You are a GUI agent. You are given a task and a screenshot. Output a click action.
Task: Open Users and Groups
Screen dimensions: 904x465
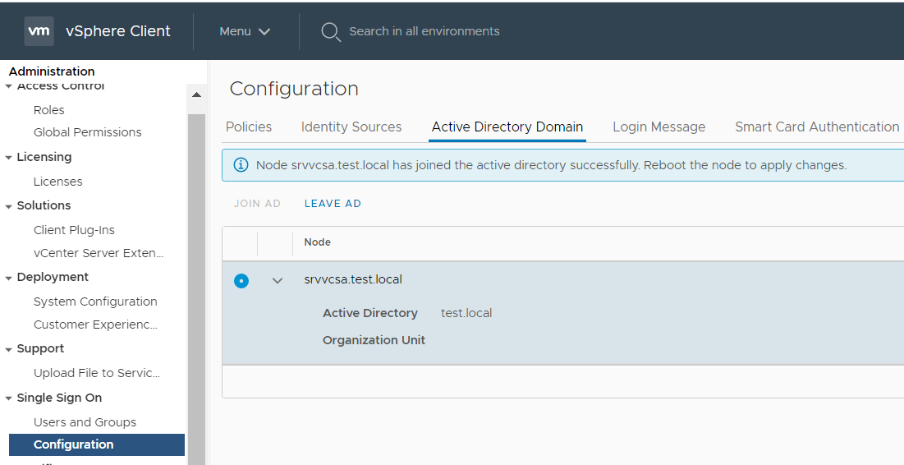(85, 421)
